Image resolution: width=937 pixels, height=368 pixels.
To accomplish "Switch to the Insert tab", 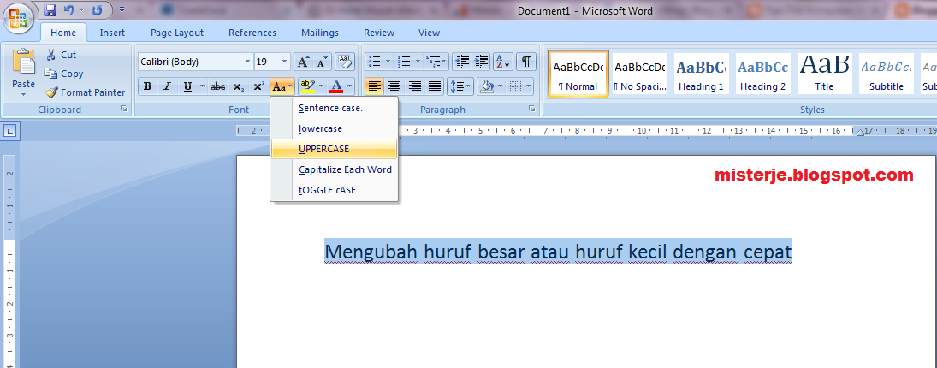I will point(112,33).
